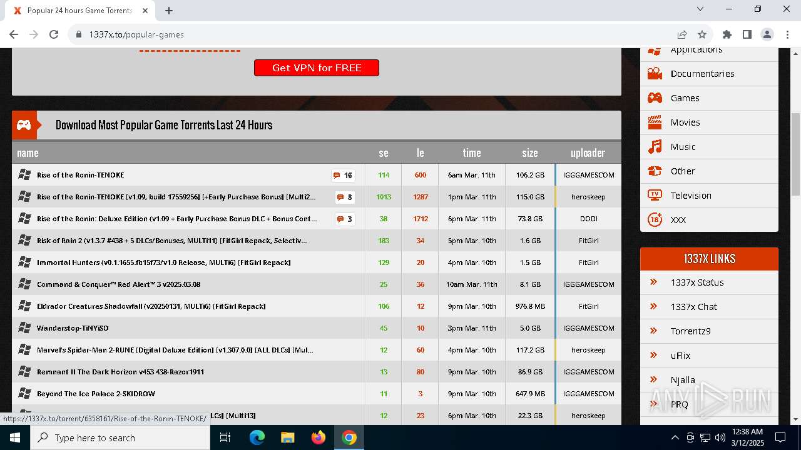This screenshot has height=450, width=801.
Task: Open the Windows Start menu
Action: pyautogui.click(x=15, y=437)
